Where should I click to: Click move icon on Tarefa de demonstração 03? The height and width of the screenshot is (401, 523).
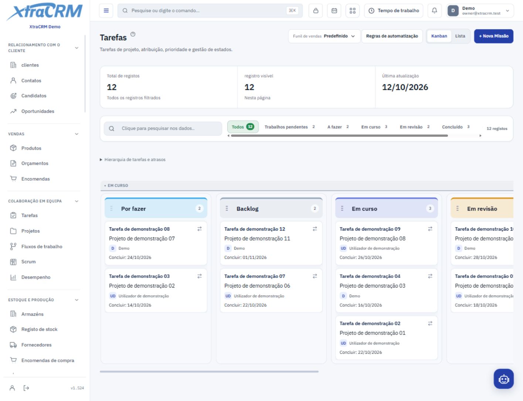200,276
